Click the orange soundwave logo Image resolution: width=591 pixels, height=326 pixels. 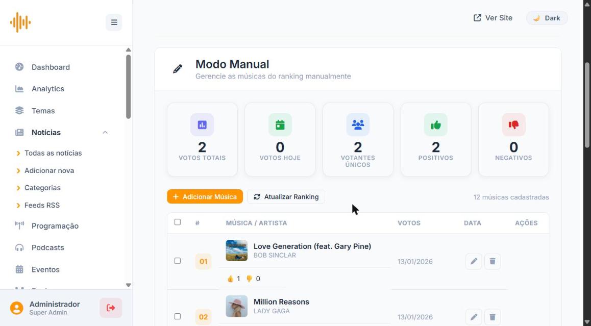[20, 22]
